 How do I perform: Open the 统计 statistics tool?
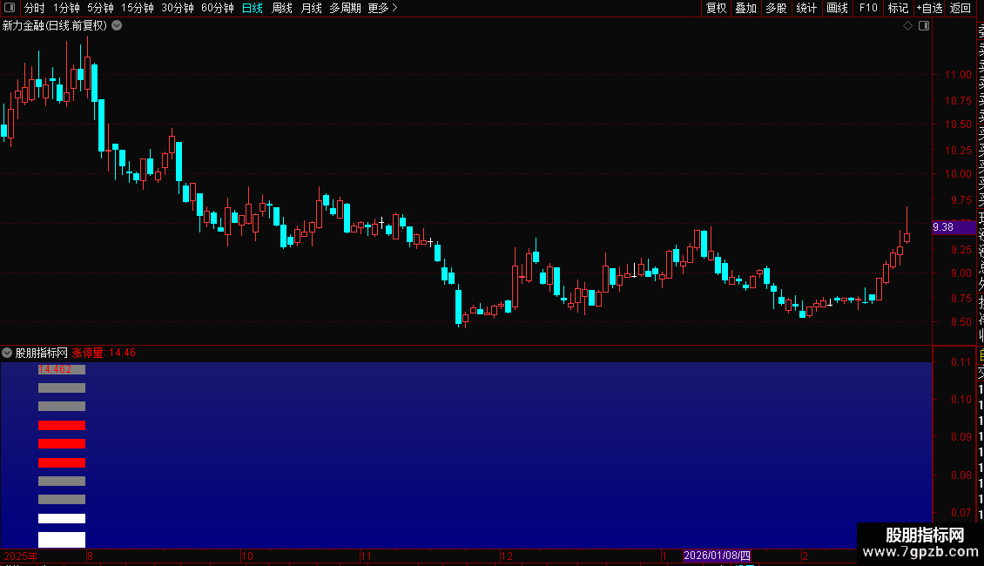pos(806,8)
